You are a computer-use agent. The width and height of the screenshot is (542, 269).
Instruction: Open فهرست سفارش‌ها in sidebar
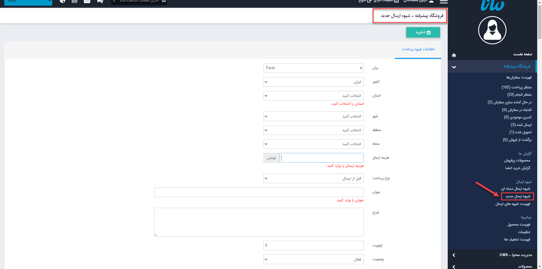click(x=519, y=77)
